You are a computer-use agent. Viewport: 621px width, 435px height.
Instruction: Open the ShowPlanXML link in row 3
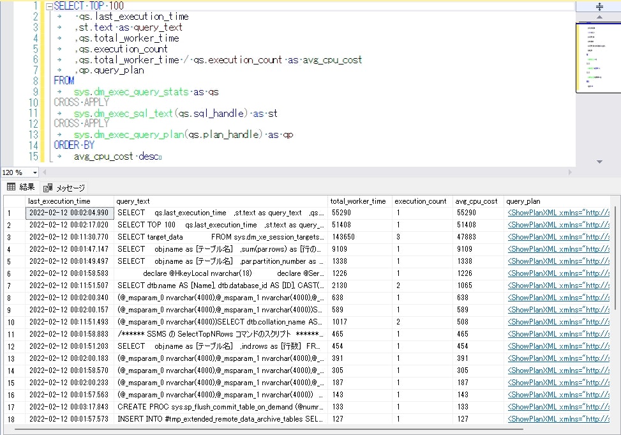pos(558,237)
